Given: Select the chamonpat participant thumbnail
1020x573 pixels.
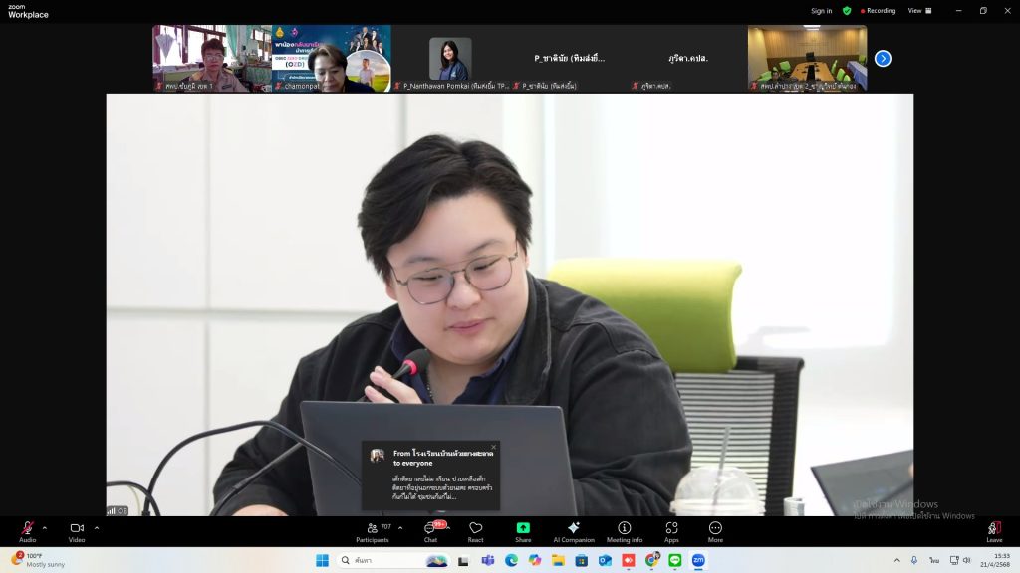Looking at the screenshot, I should (331, 59).
